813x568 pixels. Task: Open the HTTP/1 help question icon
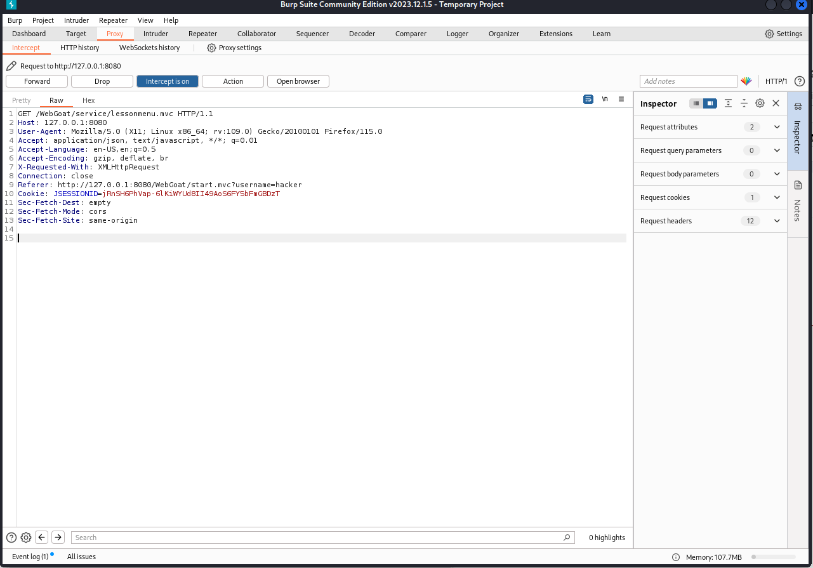tap(800, 81)
